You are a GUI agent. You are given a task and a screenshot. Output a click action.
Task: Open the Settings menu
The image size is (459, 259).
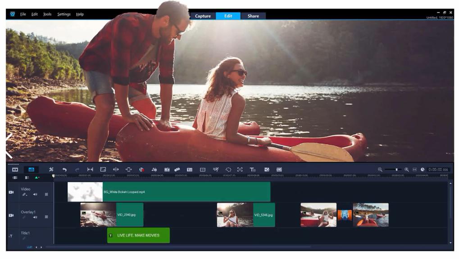64,14
